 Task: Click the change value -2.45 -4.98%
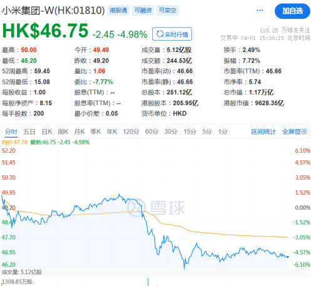coord(120,34)
